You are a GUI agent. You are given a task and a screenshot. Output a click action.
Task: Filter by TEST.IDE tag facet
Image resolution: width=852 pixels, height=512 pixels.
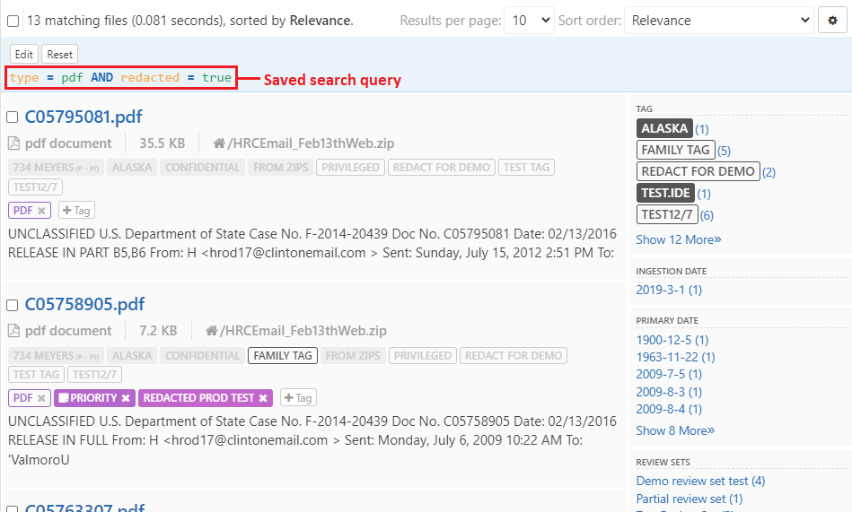pos(665,194)
